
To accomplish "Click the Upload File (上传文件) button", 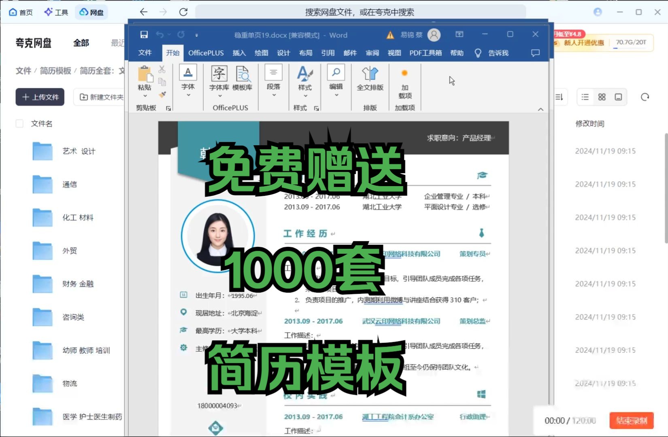I will 40,97.
